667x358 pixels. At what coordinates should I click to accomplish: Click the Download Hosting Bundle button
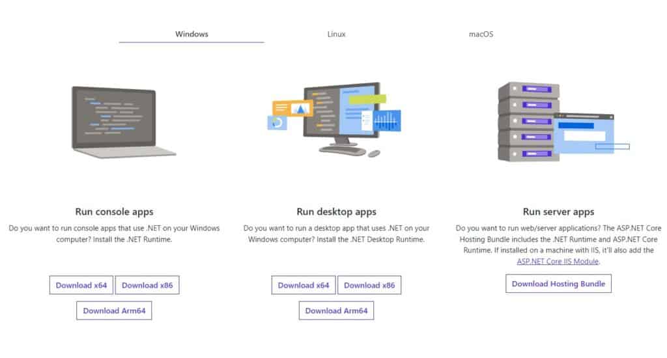click(x=558, y=284)
